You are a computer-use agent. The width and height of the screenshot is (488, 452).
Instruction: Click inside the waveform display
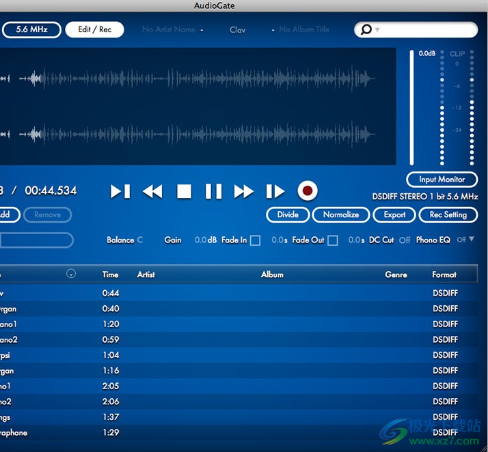point(198,107)
